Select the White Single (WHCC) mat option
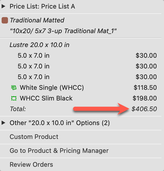This screenshot has height=171, width=164. pos(52,88)
